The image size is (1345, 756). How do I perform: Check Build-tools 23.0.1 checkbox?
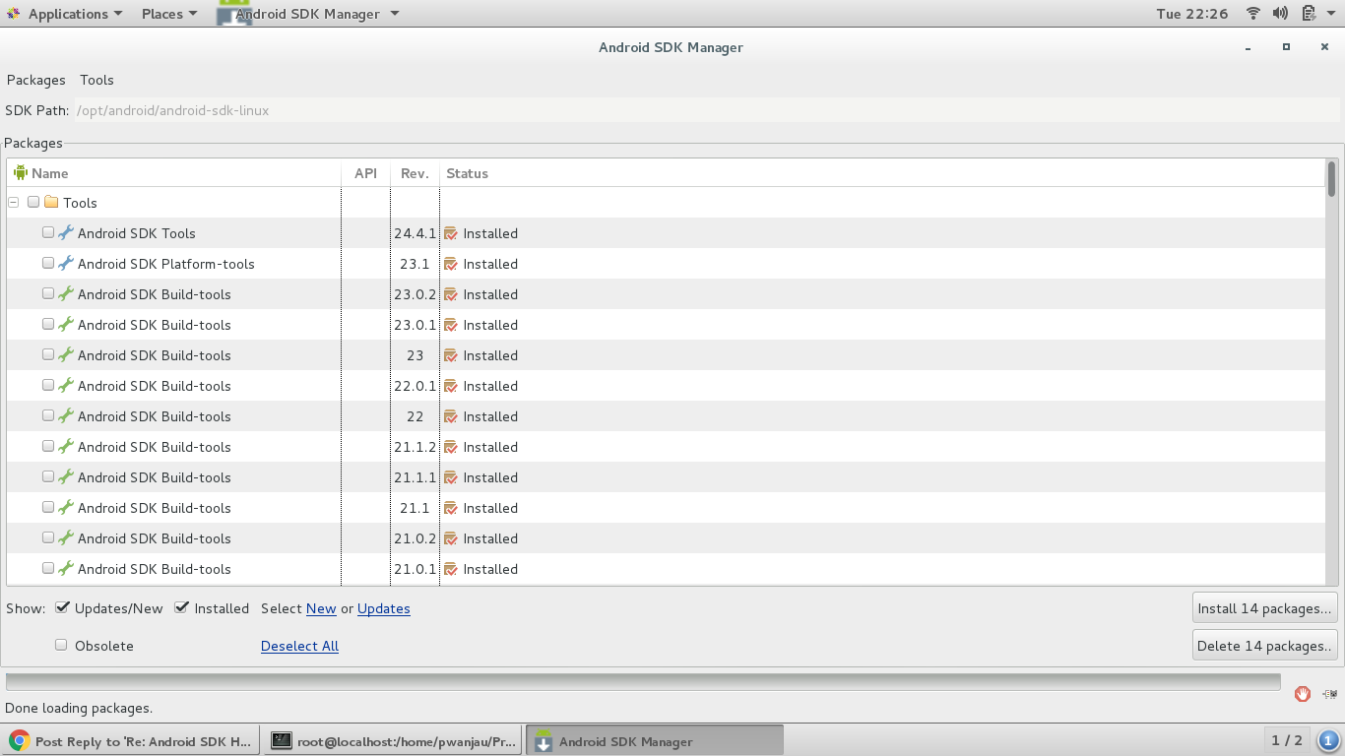(x=48, y=324)
